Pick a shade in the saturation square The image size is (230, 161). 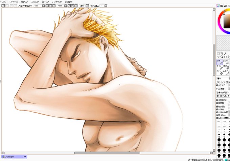pos(227,21)
